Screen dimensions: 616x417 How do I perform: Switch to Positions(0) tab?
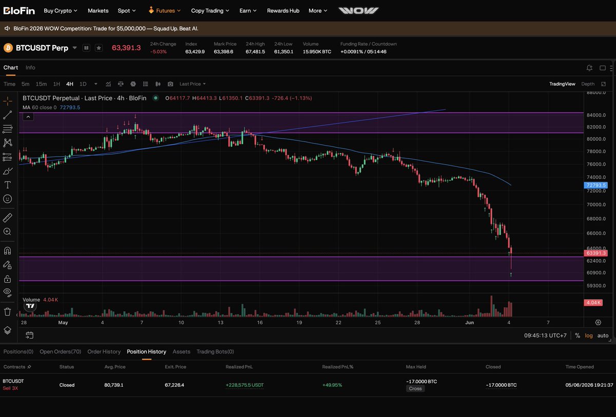point(18,352)
